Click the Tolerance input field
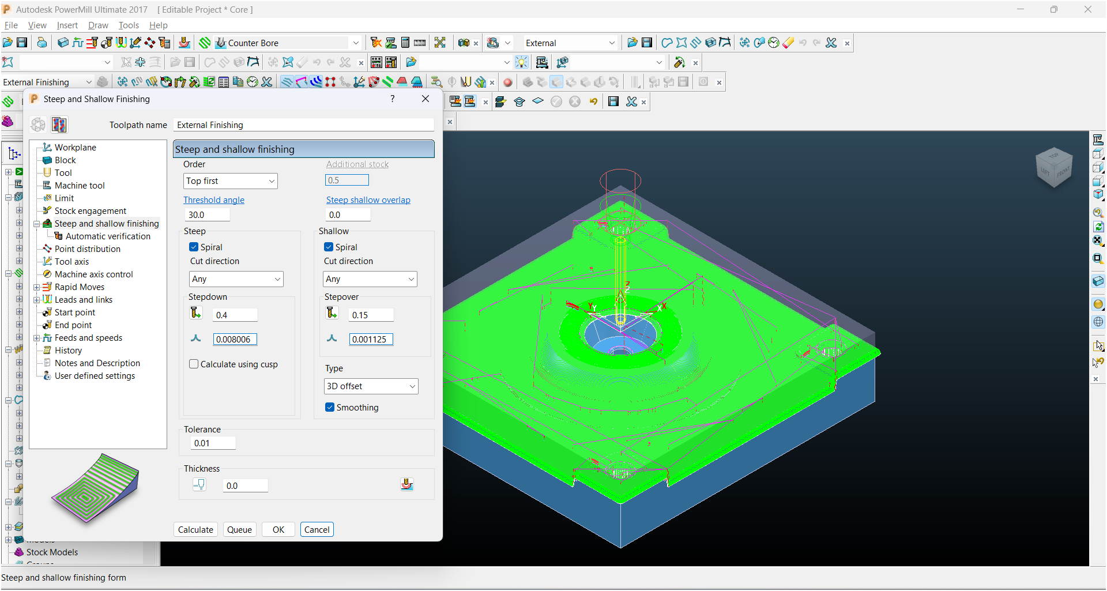The image size is (1107, 591). pos(213,443)
